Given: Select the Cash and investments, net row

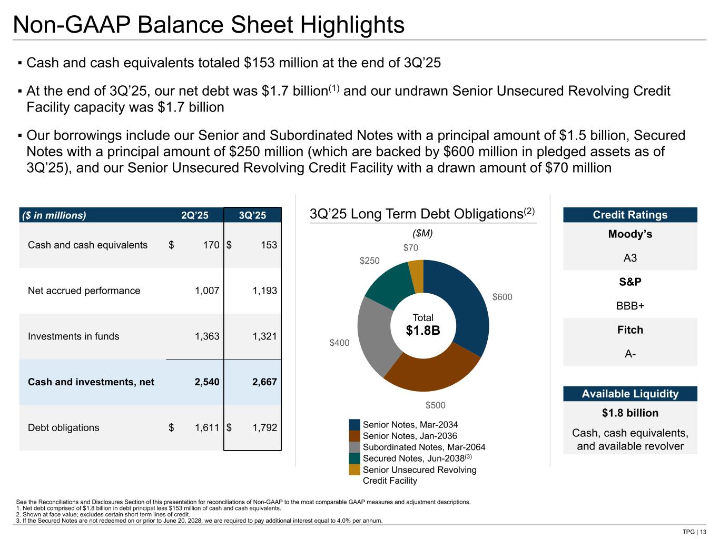Looking at the screenshot, I should tap(91, 382).
